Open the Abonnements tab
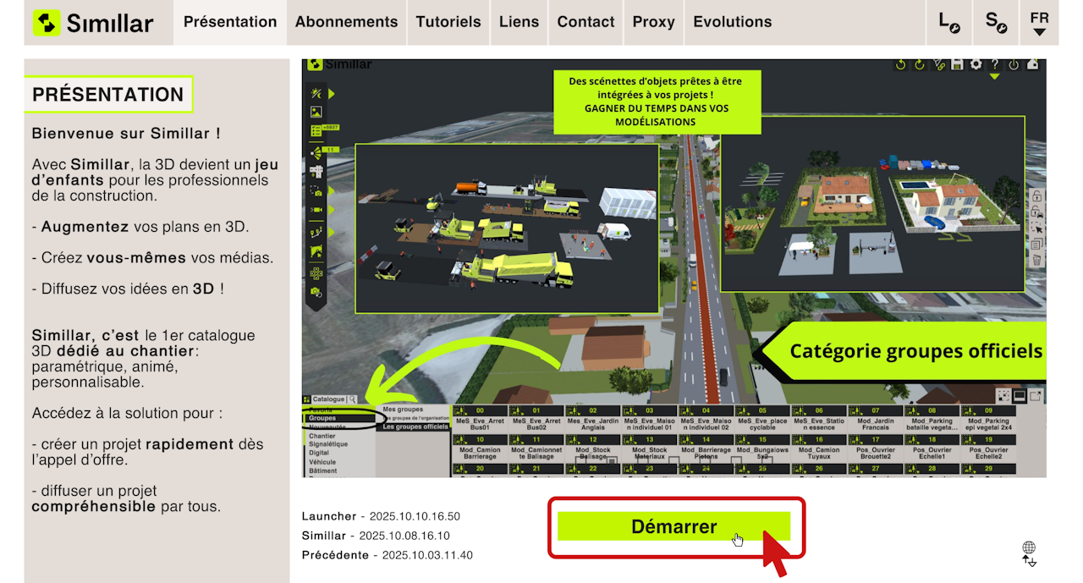 (346, 22)
